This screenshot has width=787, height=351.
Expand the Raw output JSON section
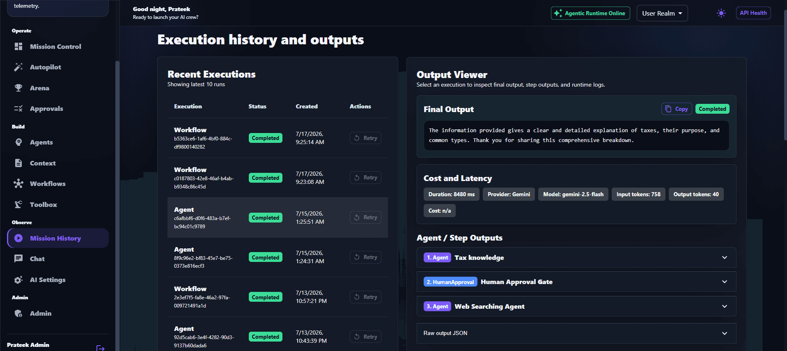576,333
